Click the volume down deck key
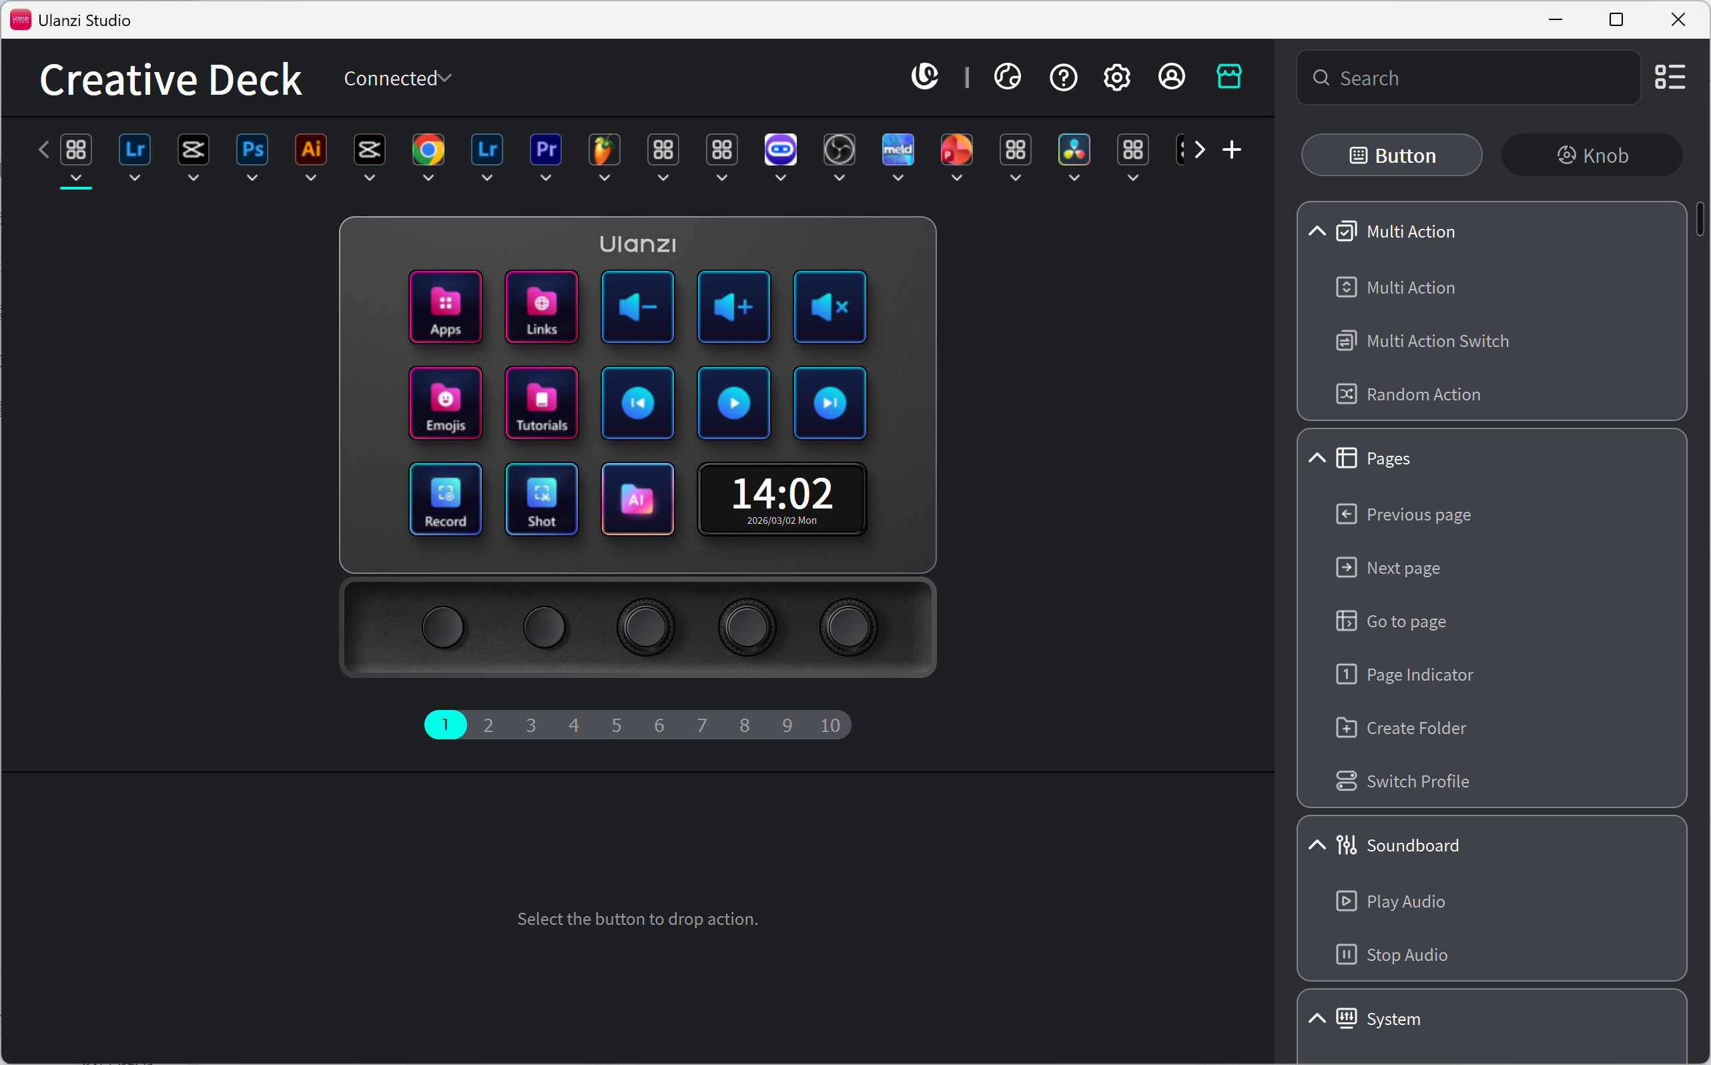The width and height of the screenshot is (1711, 1065). [x=637, y=307]
